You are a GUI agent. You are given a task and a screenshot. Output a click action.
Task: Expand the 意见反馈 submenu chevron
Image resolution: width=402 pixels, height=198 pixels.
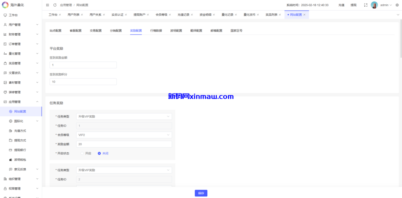pos(37,169)
